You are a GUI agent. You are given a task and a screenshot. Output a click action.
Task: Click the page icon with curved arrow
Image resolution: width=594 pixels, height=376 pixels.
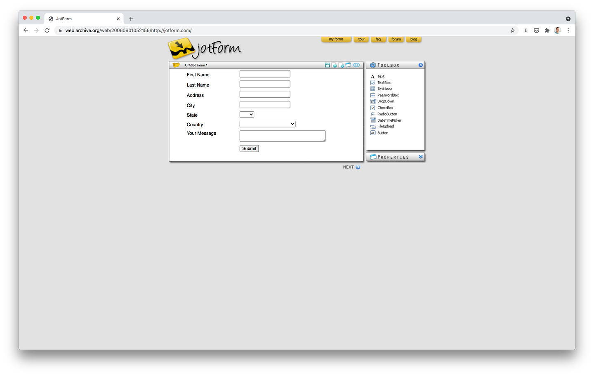[x=341, y=65]
